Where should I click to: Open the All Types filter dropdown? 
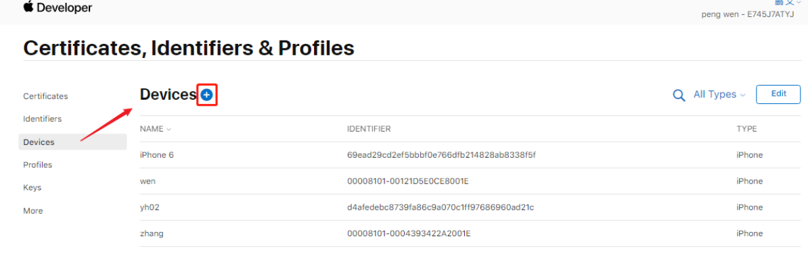[x=719, y=94]
